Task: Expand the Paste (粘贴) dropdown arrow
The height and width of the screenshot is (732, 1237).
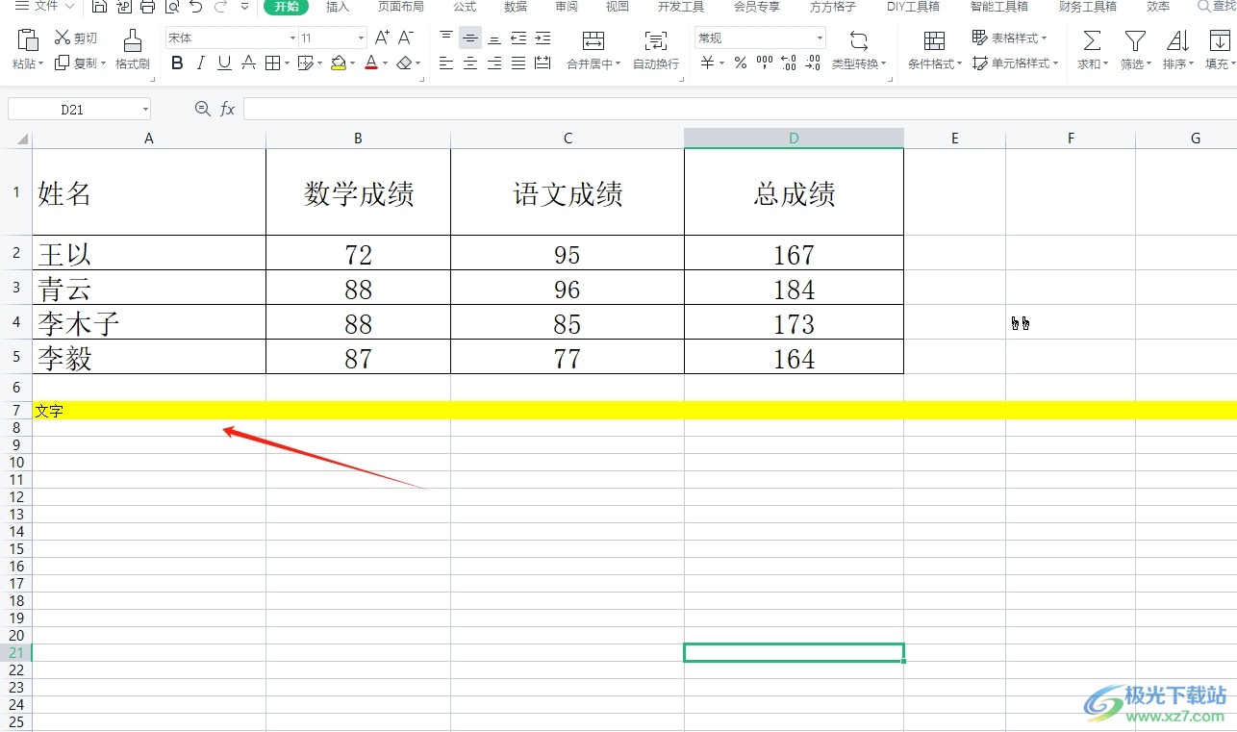Action: [x=42, y=64]
